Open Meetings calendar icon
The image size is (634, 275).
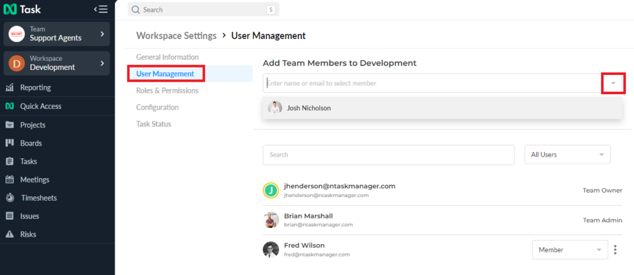pyautogui.click(x=10, y=180)
